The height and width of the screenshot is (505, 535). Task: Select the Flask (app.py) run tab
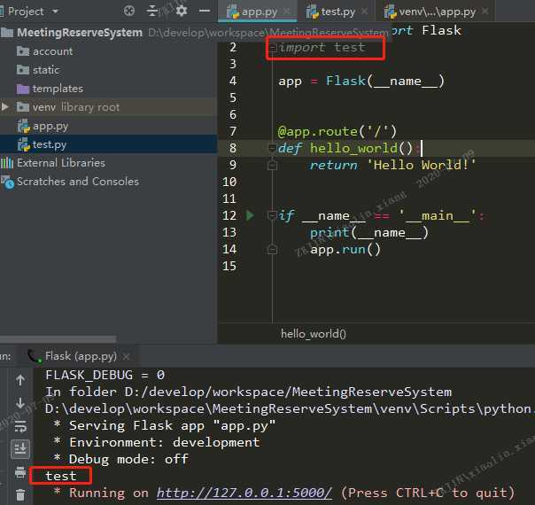tap(81, 356)
